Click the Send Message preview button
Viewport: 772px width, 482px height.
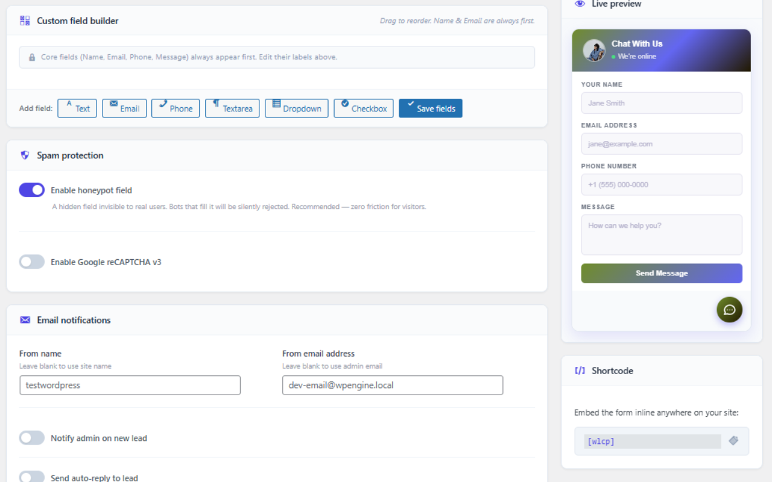662,273
